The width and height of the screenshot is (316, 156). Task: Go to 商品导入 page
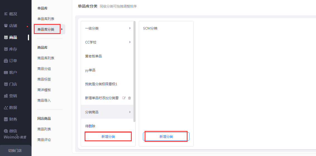pyautogui.click(x=44, y=101)
